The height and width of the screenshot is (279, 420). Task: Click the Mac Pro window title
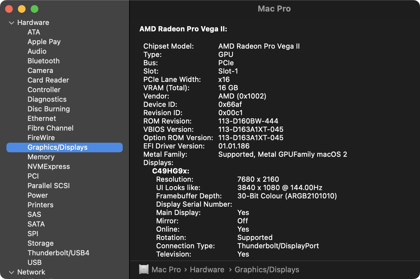[274, 9]
